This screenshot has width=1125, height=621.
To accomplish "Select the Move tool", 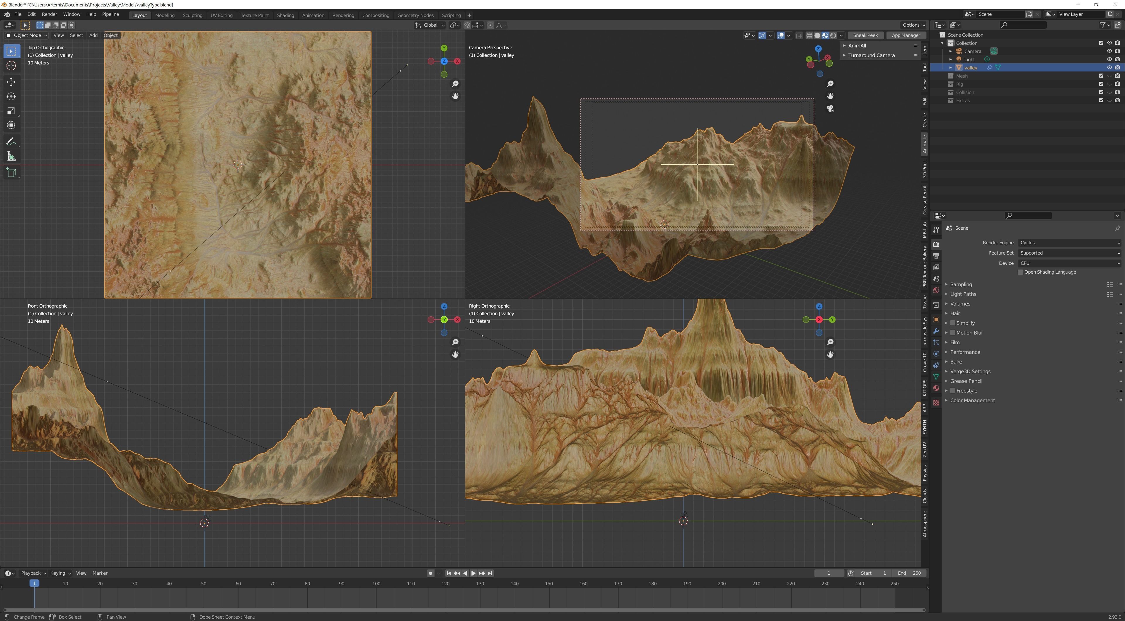I will pos(11,82).
